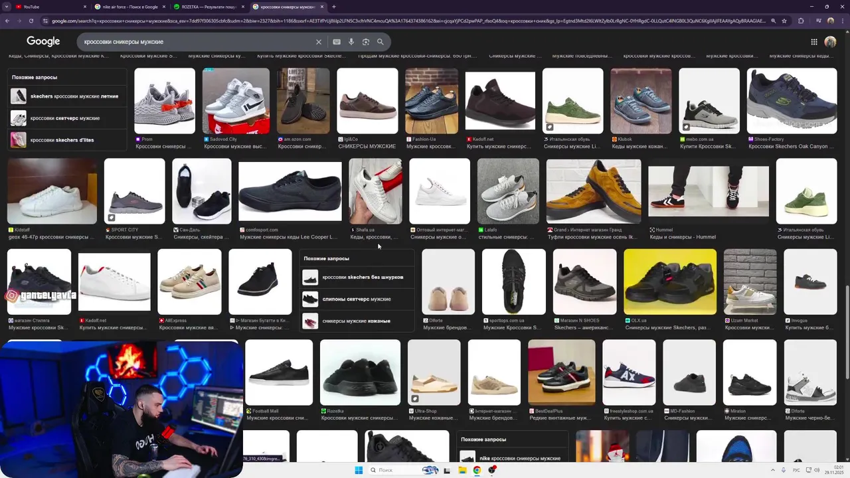Close the ROZETKA tab
Screen dimensions: 850x478
pos(243,7)
